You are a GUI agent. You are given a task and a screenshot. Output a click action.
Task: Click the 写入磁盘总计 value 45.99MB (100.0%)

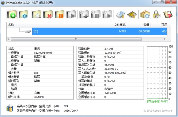tap(115, 73)
